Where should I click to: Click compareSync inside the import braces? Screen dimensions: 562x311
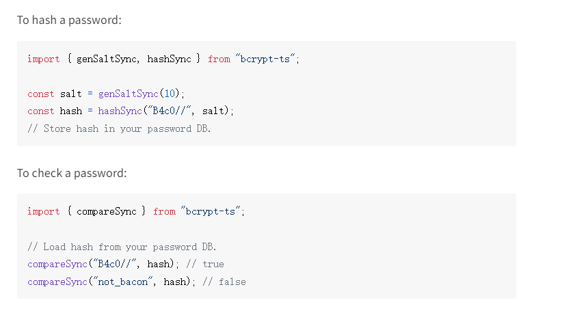pos(107,212)
